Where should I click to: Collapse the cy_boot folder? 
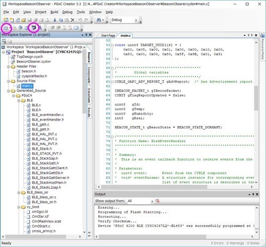coord(19,207)
